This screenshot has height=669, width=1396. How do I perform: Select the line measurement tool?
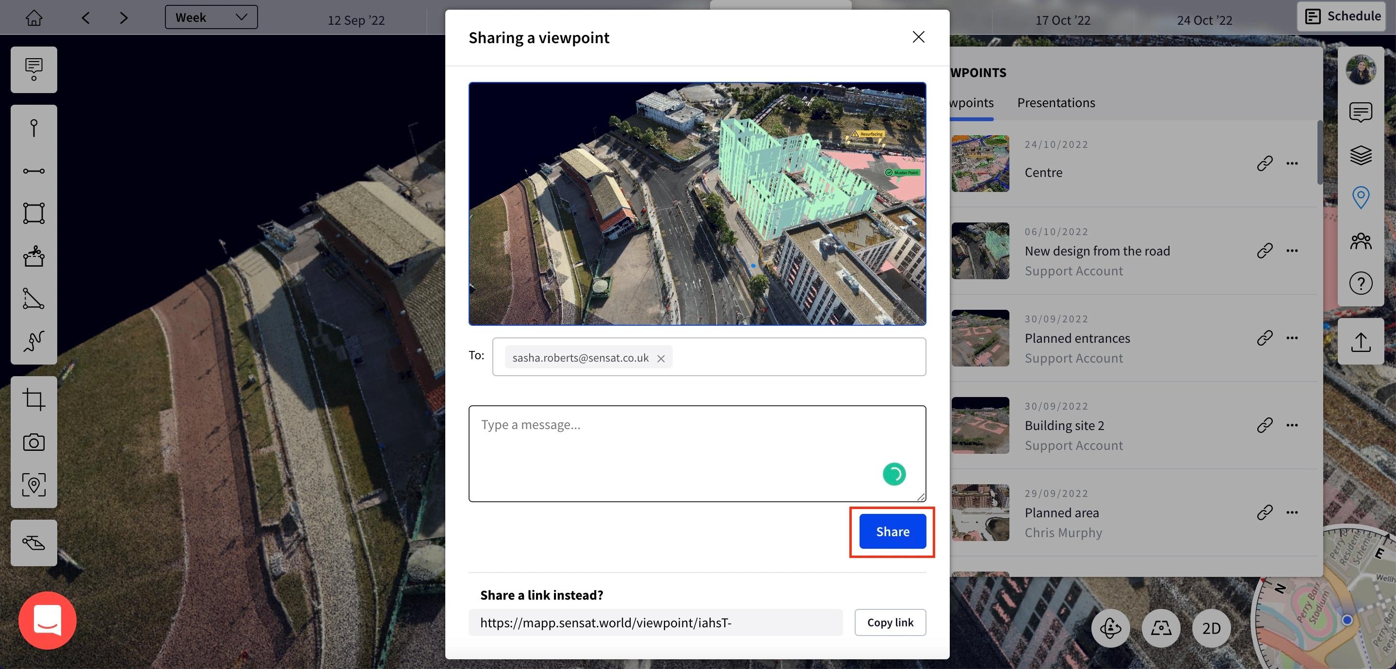[33, 171]
